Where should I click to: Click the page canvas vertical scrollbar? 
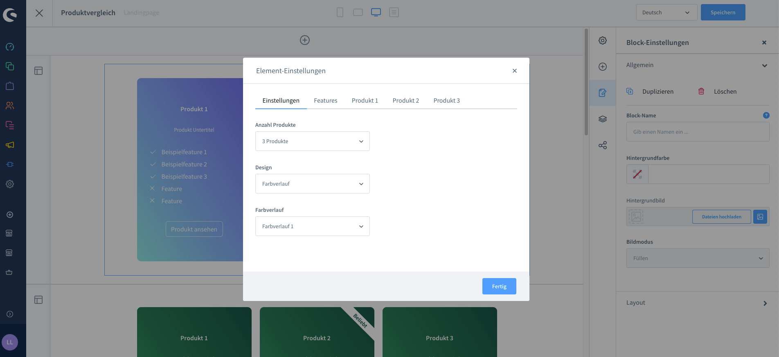(x=586, y=82)
